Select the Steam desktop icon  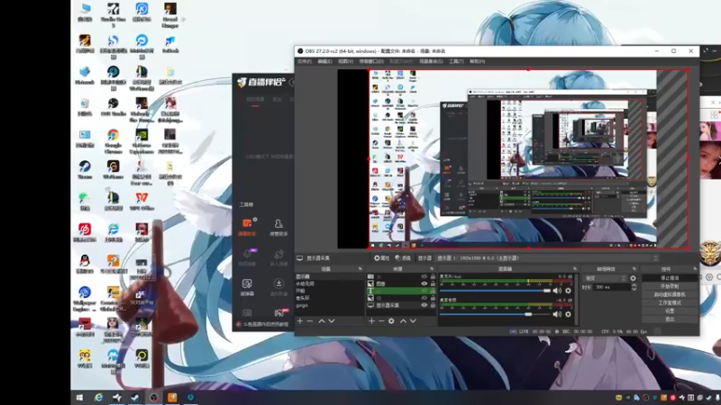point(85,169)
